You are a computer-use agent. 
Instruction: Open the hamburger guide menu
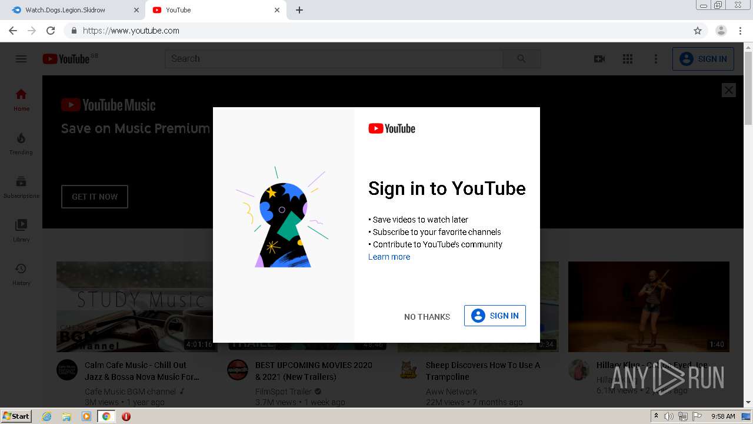(21, 59)
